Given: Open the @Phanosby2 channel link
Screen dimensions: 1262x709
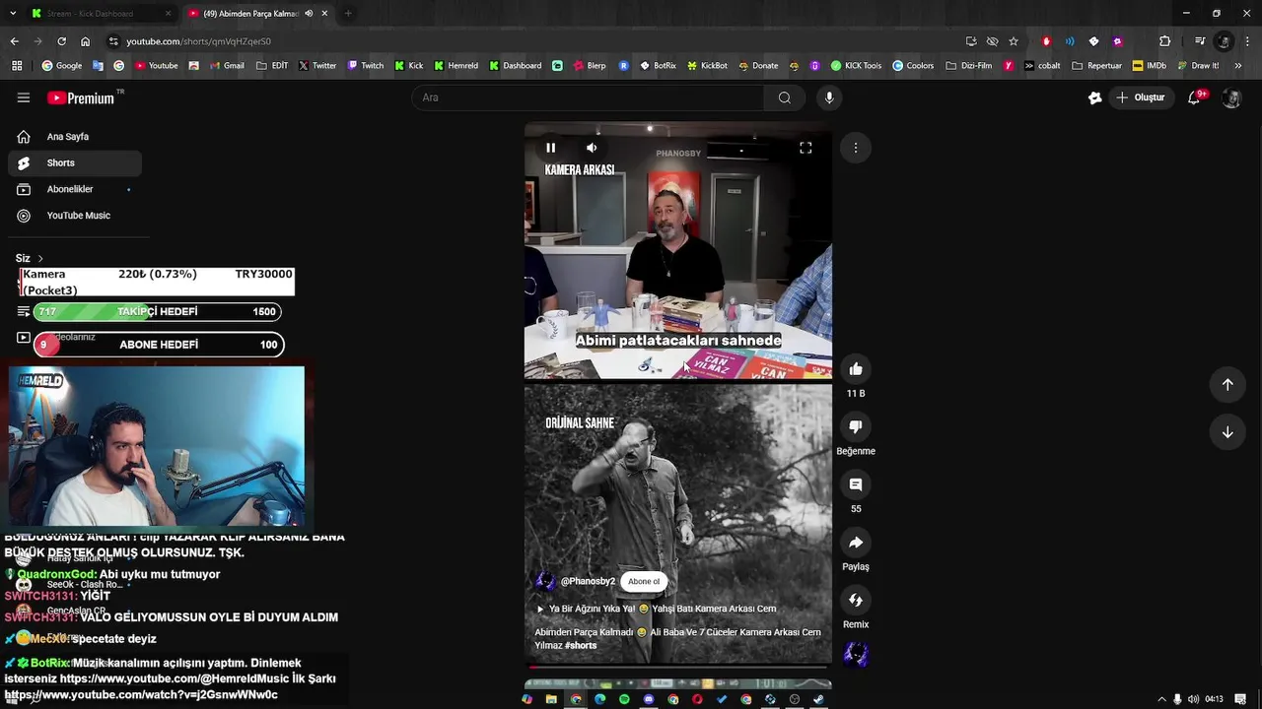Looking at the screenshot, I should point(588,581).
